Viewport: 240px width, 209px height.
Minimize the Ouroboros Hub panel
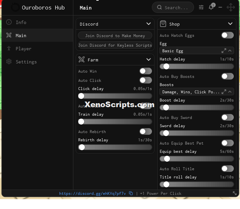pyautogui.click(x=220, y=7)
